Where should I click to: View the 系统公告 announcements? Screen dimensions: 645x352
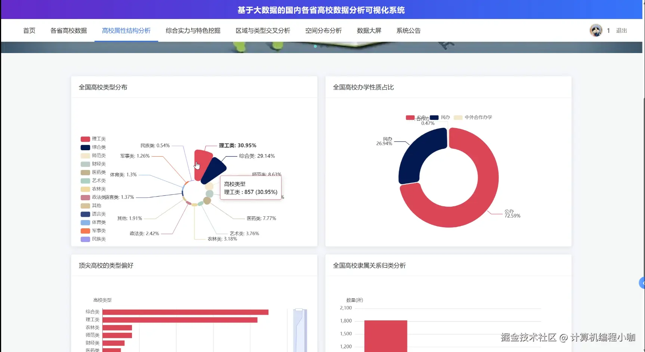(408, 30)
